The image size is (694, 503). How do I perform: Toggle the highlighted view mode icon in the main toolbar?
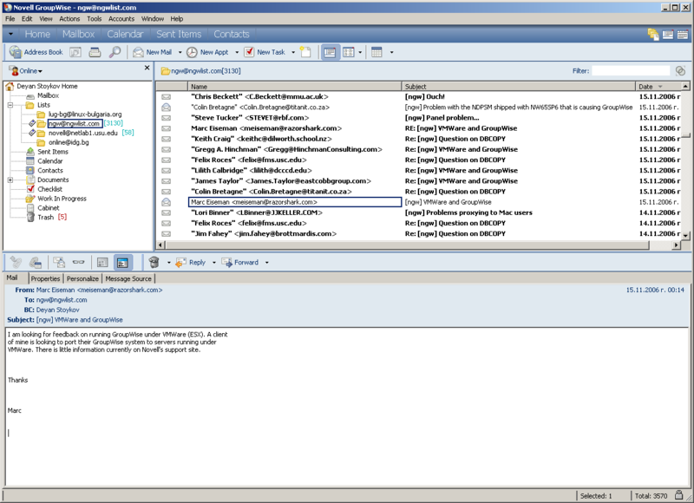330,52
